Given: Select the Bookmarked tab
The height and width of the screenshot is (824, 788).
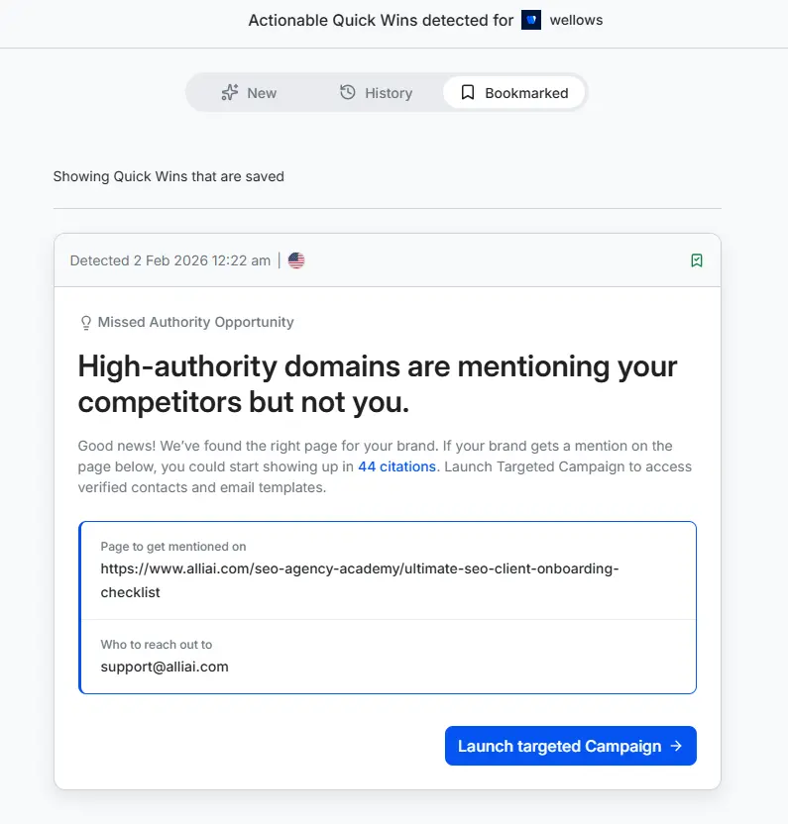Looking at the screenshot, I should [x=514, y=93].
